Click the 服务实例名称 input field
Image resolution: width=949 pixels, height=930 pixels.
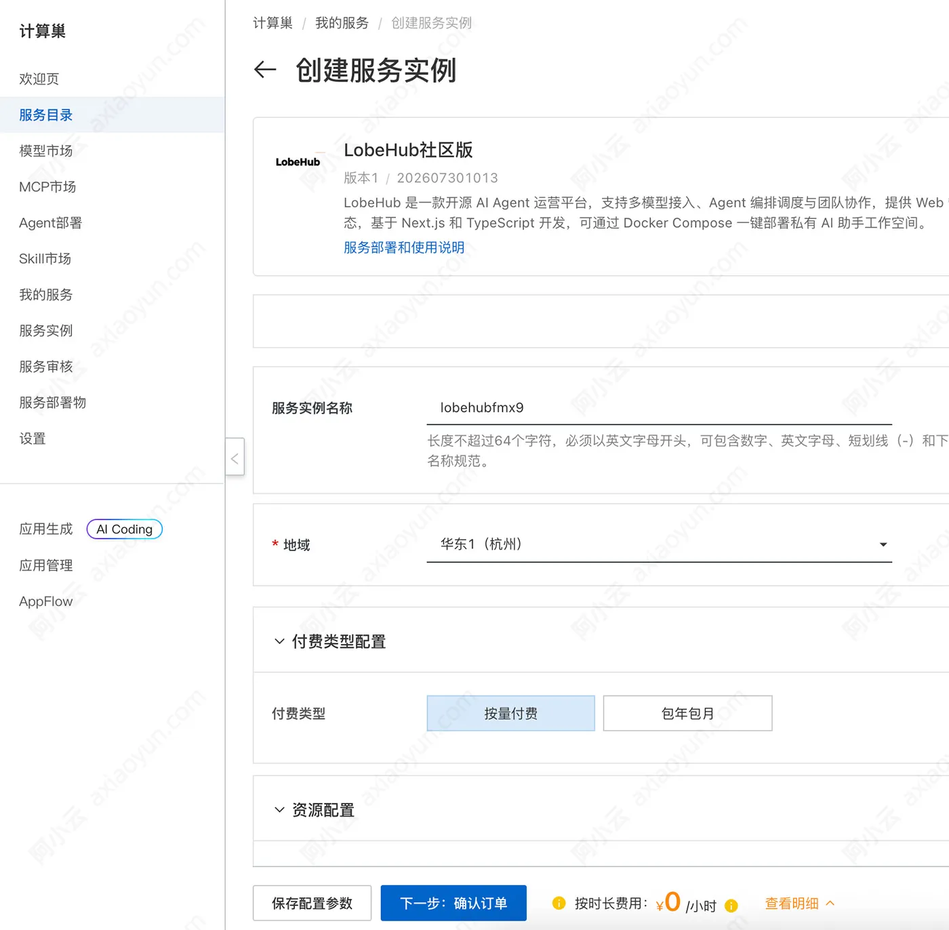tap(659, 407)
